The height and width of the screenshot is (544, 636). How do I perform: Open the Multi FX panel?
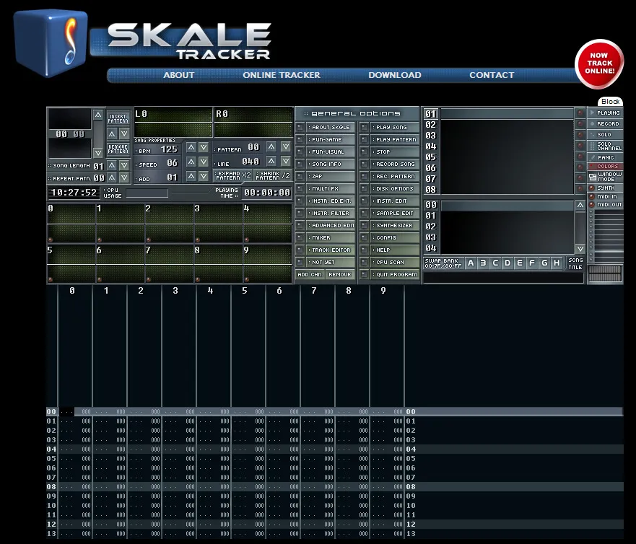[x=323, y=188]
